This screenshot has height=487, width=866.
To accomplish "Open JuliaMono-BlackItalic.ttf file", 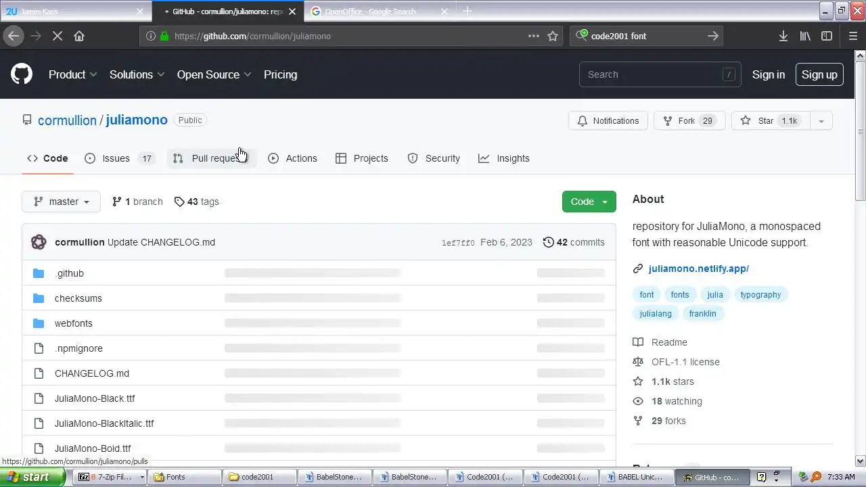I will click(104, 423).
